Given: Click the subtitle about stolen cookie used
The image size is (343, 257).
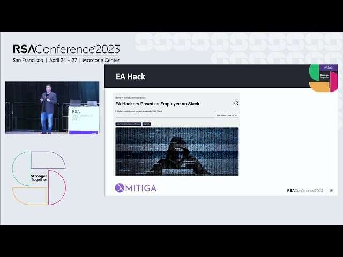Looking at the screenshot, I should (139, 111).
